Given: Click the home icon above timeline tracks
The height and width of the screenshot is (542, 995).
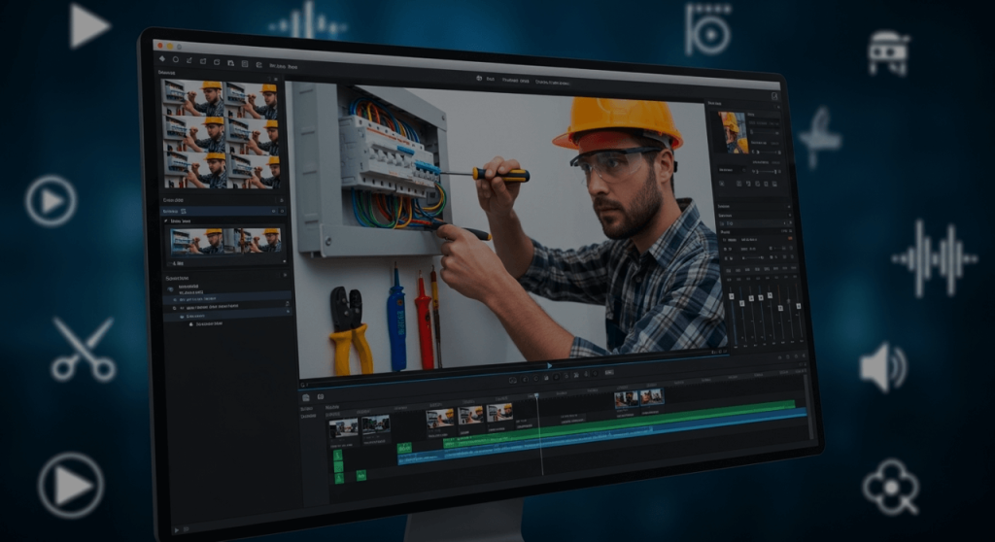Looking at the screenshot, I should (306, 397).
